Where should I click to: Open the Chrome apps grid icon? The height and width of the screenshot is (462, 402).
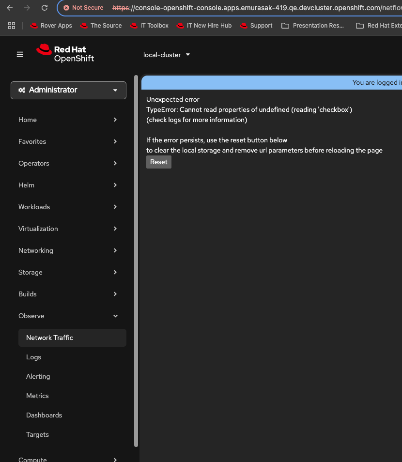tap(12, 26)
